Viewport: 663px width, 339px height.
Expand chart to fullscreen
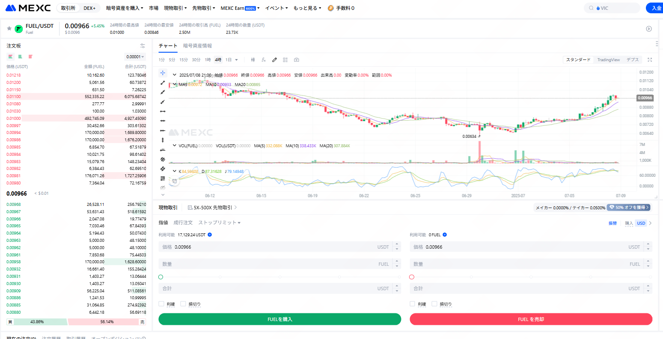tap(650, 60)
